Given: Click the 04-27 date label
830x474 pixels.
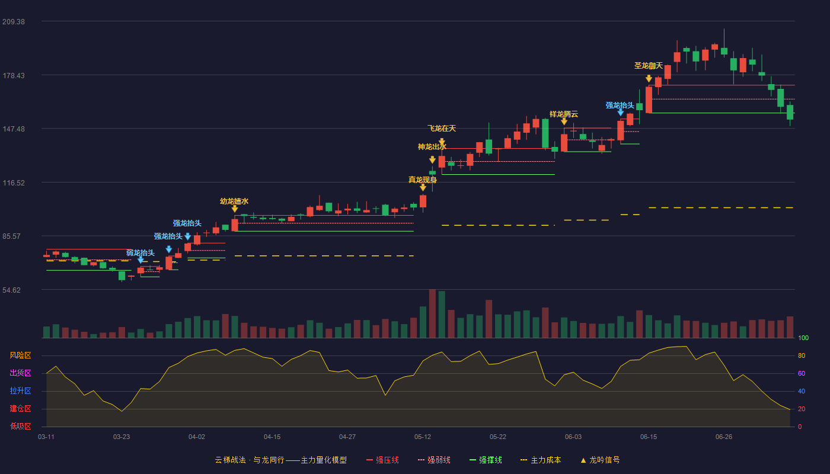Looking at the screenshot, I should 347,437.
